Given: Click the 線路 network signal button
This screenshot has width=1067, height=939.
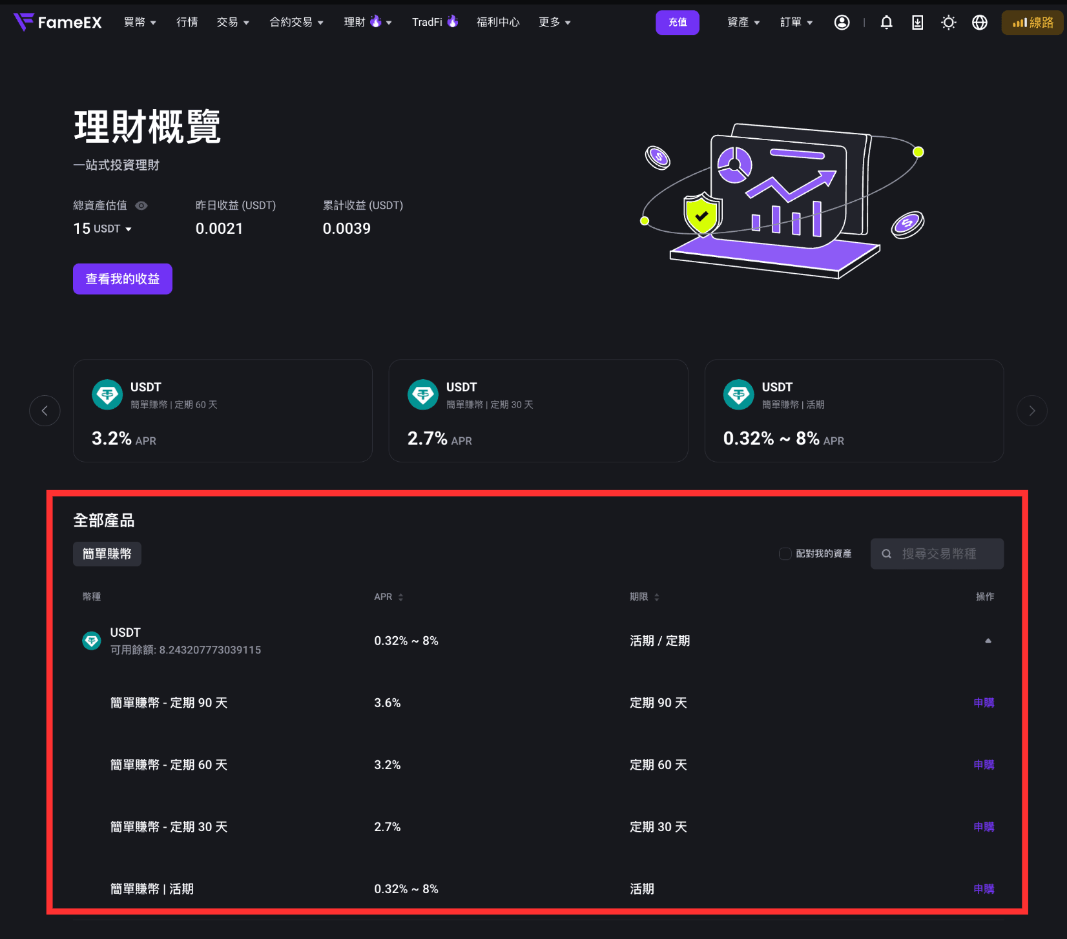Looking at the screenshot, I should pyautogui.click(x=1032, y=23).
